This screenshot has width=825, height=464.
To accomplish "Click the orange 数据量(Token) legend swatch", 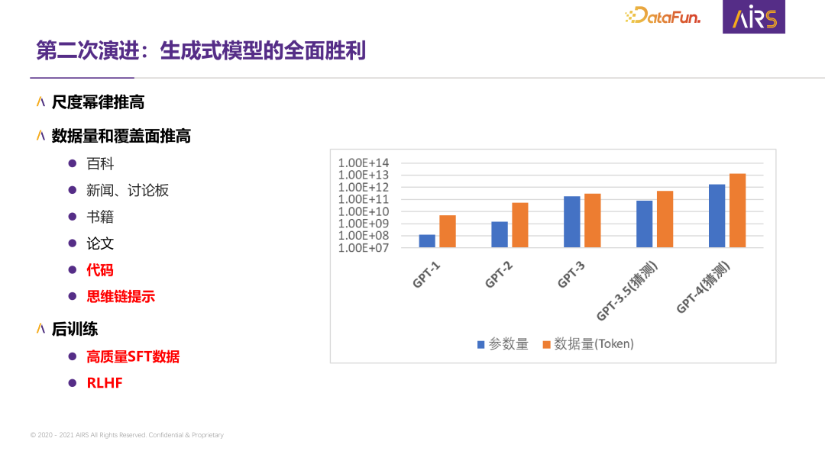I will (x=546, y=345).
